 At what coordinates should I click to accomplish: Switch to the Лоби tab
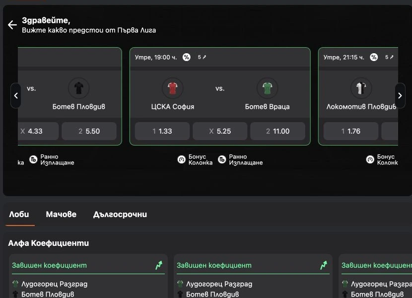[x=19, y=215]
